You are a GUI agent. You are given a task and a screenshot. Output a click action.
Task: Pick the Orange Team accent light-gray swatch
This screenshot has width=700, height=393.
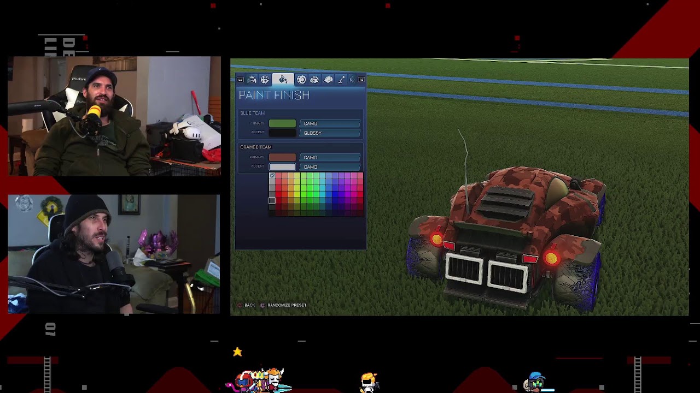(x=282, y=166)
